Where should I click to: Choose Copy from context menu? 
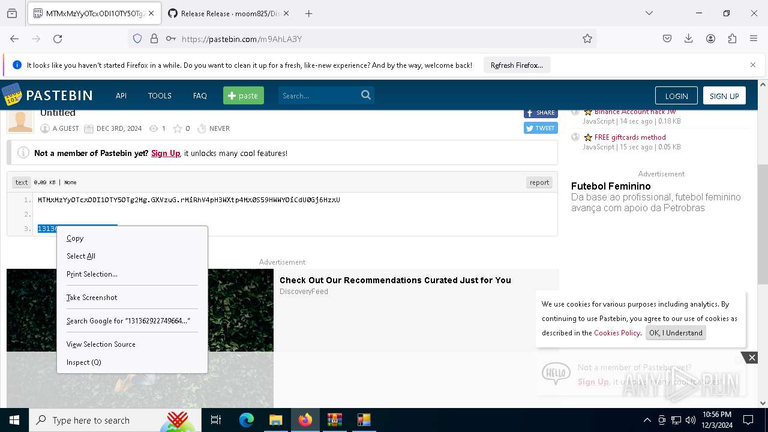click(132, 238)
